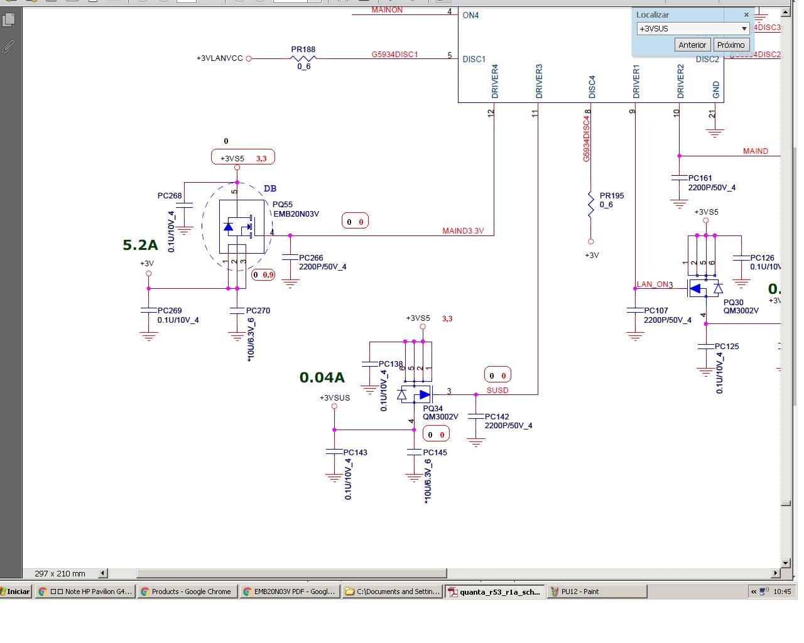Image resolution: width=804 pixels, height=643 pixels.
Task: Click the PC269 capacitor label
Action: (170, 310)
